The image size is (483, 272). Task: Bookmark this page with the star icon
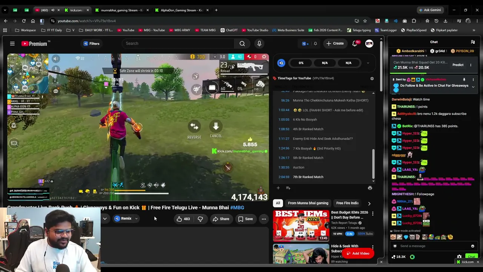point(365,21)
